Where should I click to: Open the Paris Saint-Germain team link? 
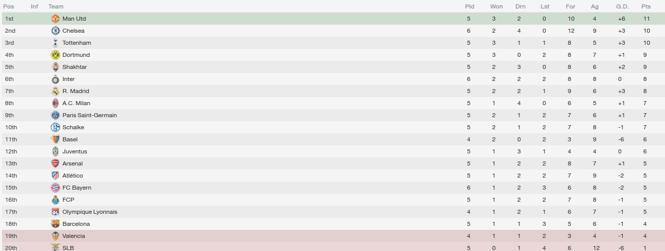pyautogui.click(x=90, y=115)
